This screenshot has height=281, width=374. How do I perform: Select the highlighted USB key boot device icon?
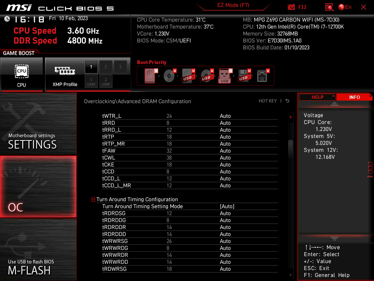click(225, 76)
